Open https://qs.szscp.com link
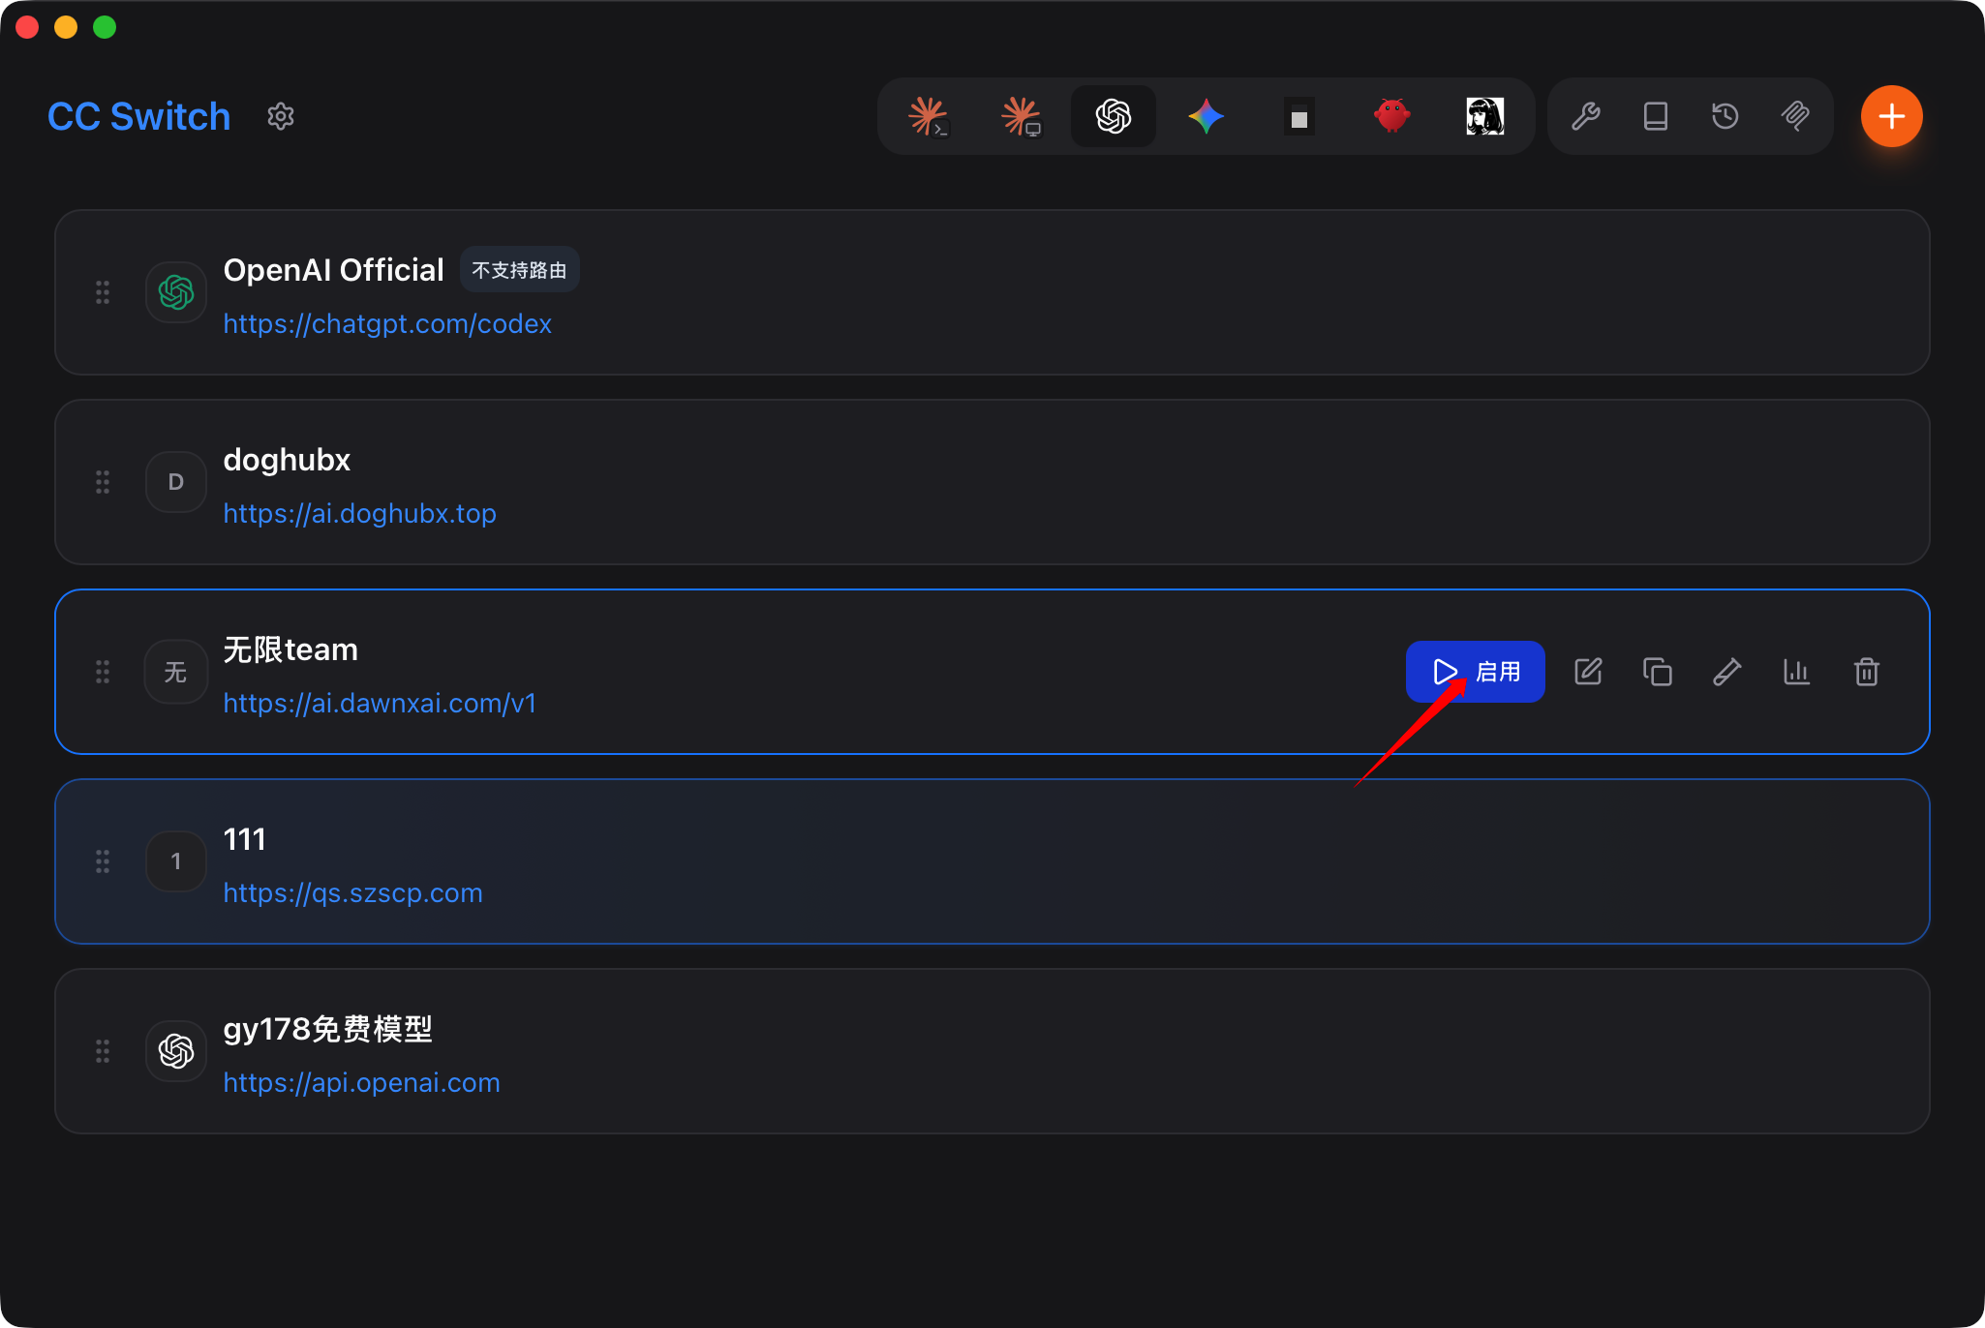 tap(352, 892)
